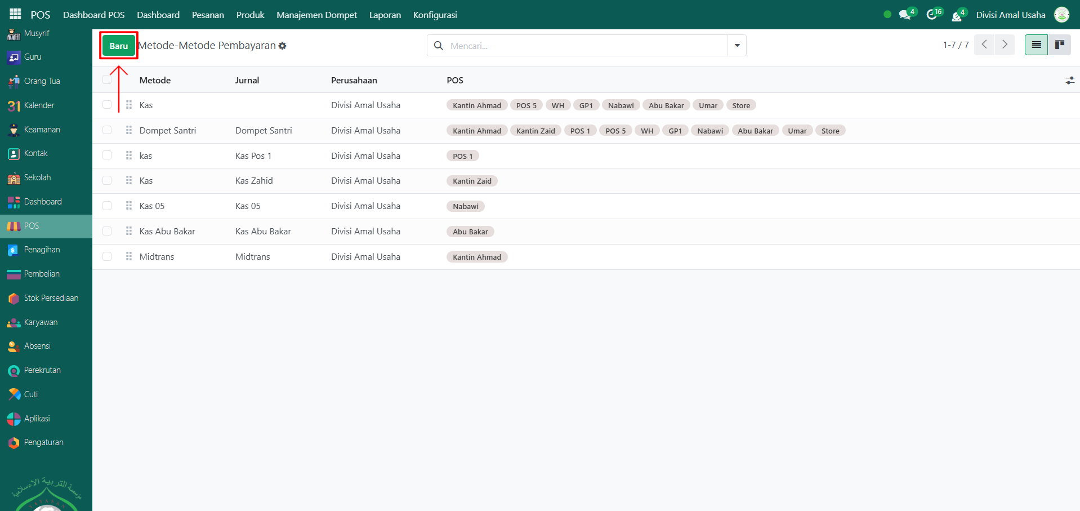Switch to list view
1080x511 pixels.
pyautogui.click(x=1036, y=45)
